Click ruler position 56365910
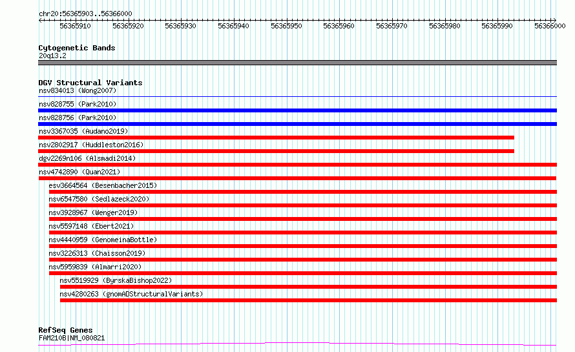The height and width of the screenshot is (352, 575). pyautogui.click(x=75, y=26)
